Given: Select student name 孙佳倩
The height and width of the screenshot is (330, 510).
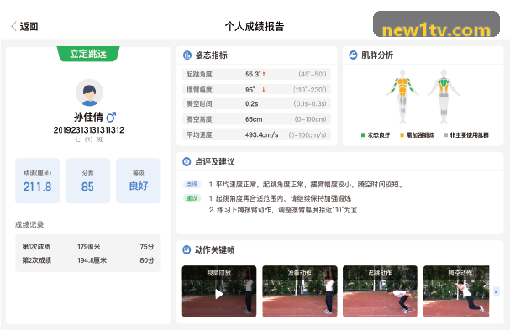Looking at the screenshot, I should (x=88, y=117).
